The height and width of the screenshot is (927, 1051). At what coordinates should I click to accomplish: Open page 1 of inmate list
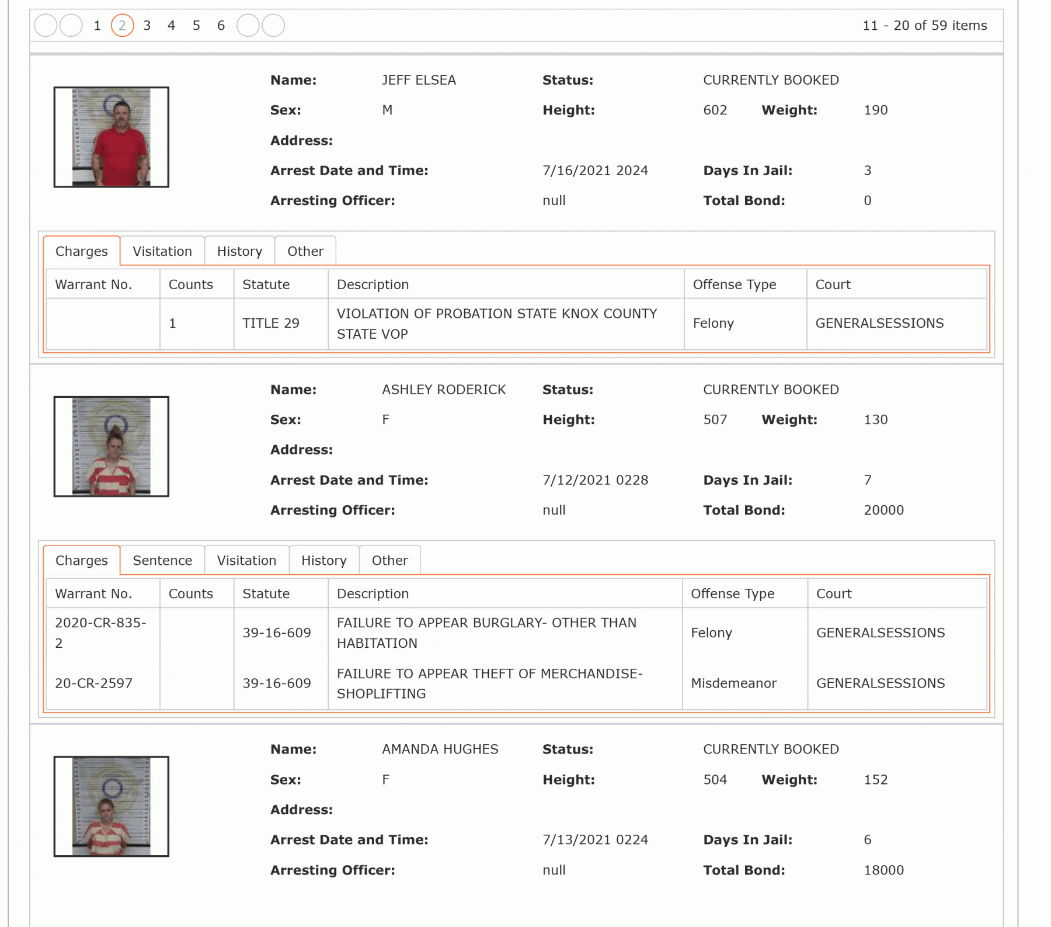tap(98, 26)
